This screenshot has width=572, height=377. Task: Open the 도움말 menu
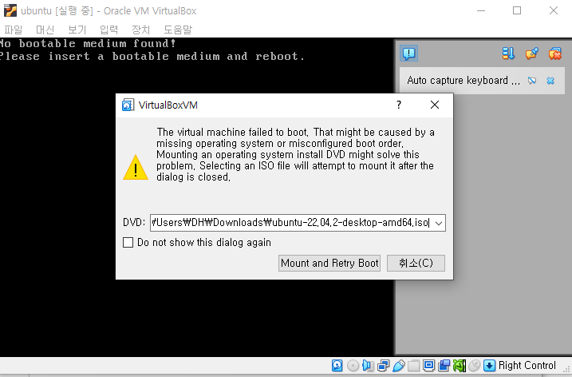point(178,30)
